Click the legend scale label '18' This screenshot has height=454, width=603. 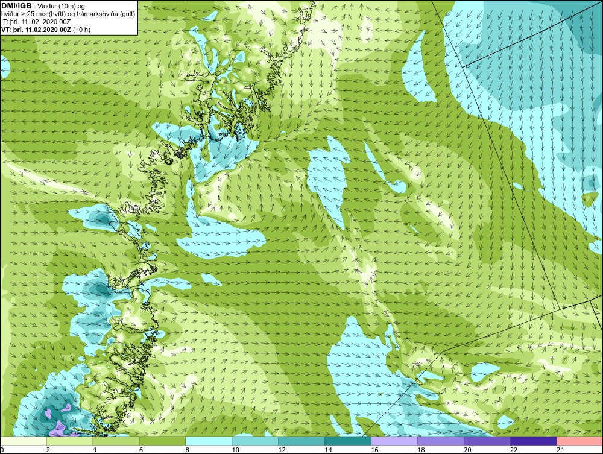pyautogui.click(x=421, y=450)
